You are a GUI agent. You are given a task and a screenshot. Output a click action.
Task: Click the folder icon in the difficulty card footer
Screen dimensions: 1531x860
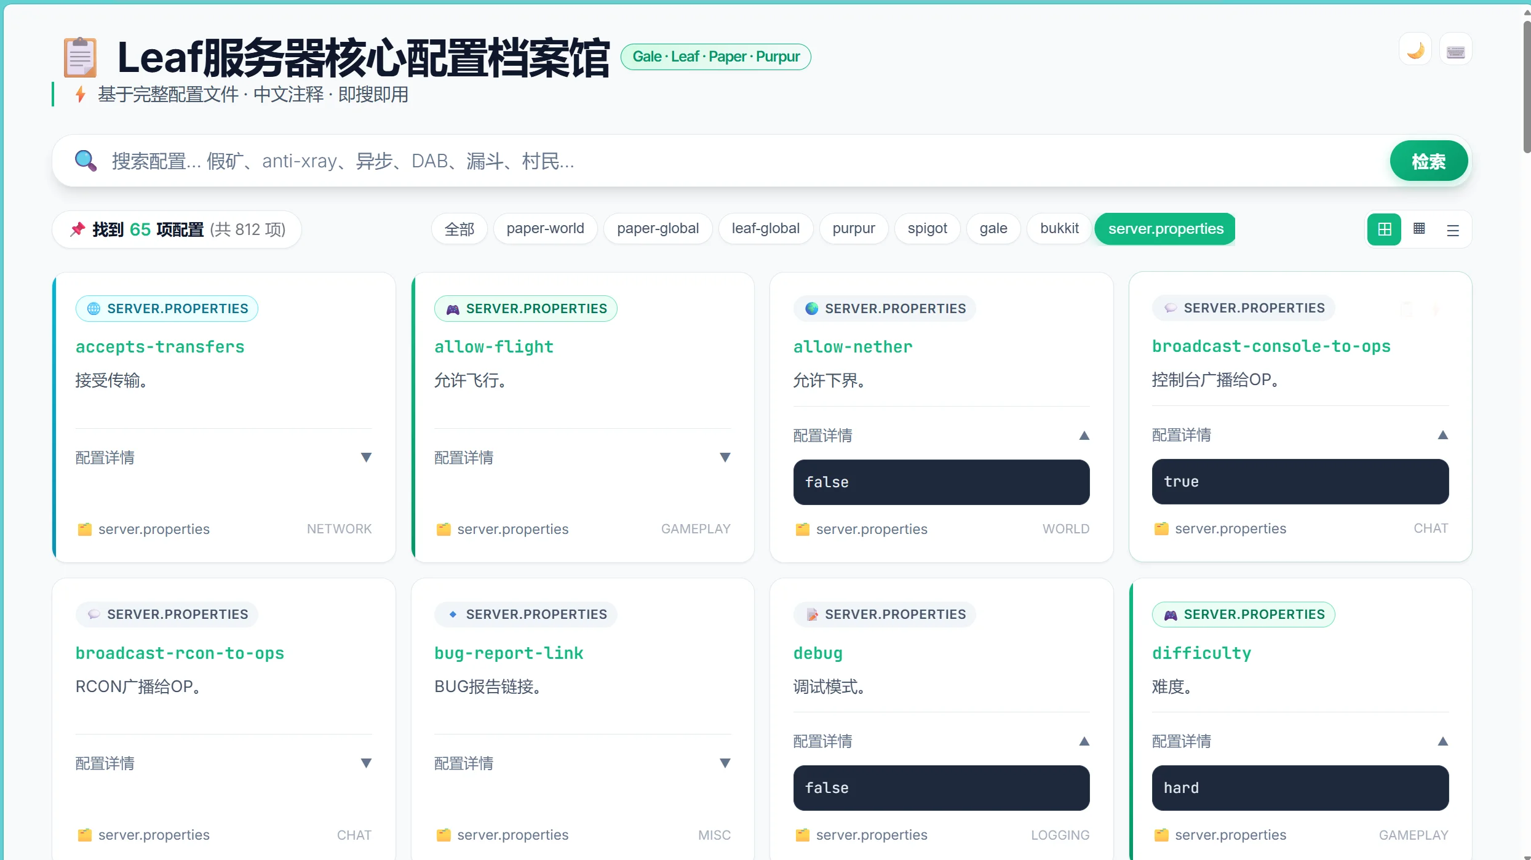coord(1161,835)
